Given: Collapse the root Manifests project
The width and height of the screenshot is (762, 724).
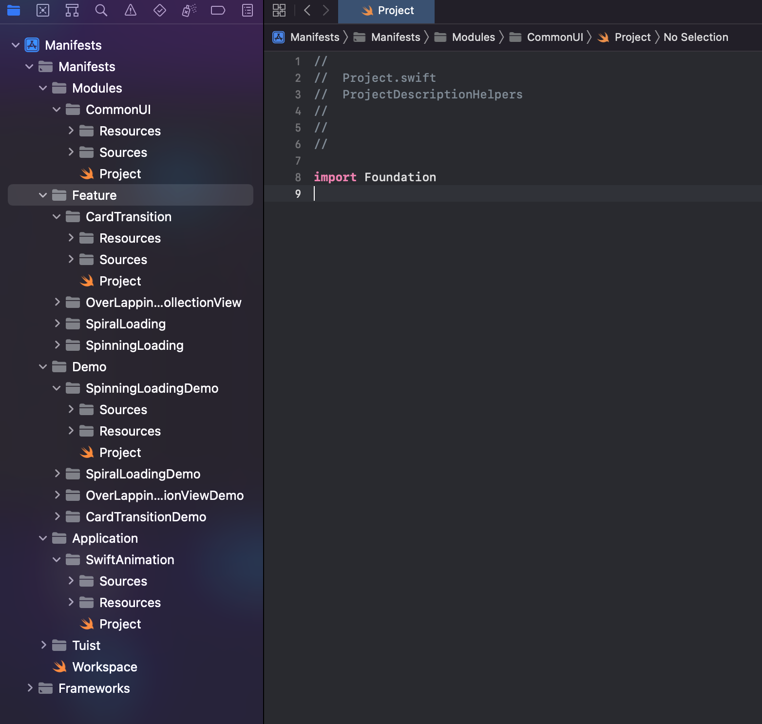Looking at the screenshot, I should pyautogui.click(x=16, y=45).
